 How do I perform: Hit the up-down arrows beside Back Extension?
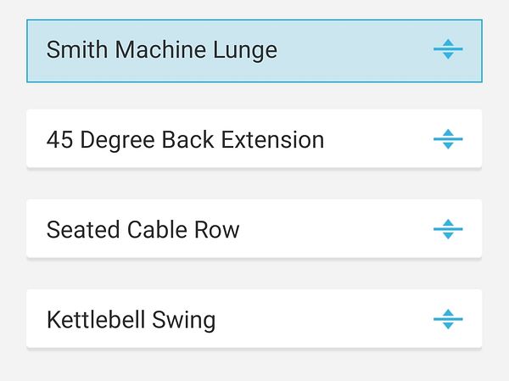(448, 139)
